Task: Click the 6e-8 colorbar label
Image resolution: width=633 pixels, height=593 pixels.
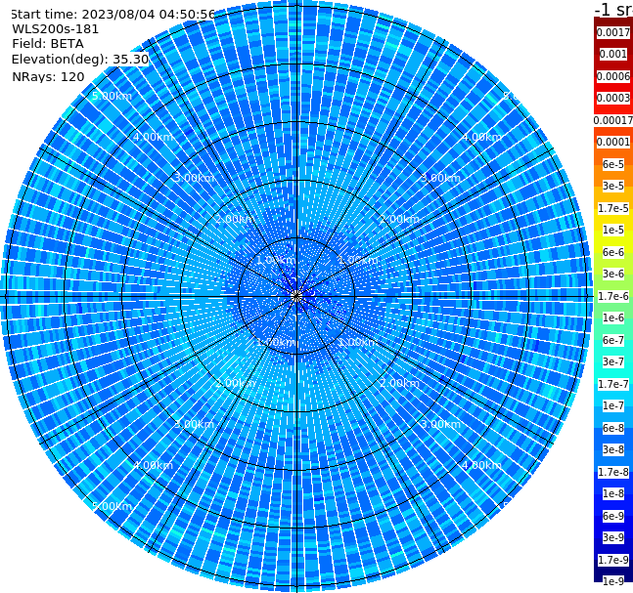Action: coord(613,428)
